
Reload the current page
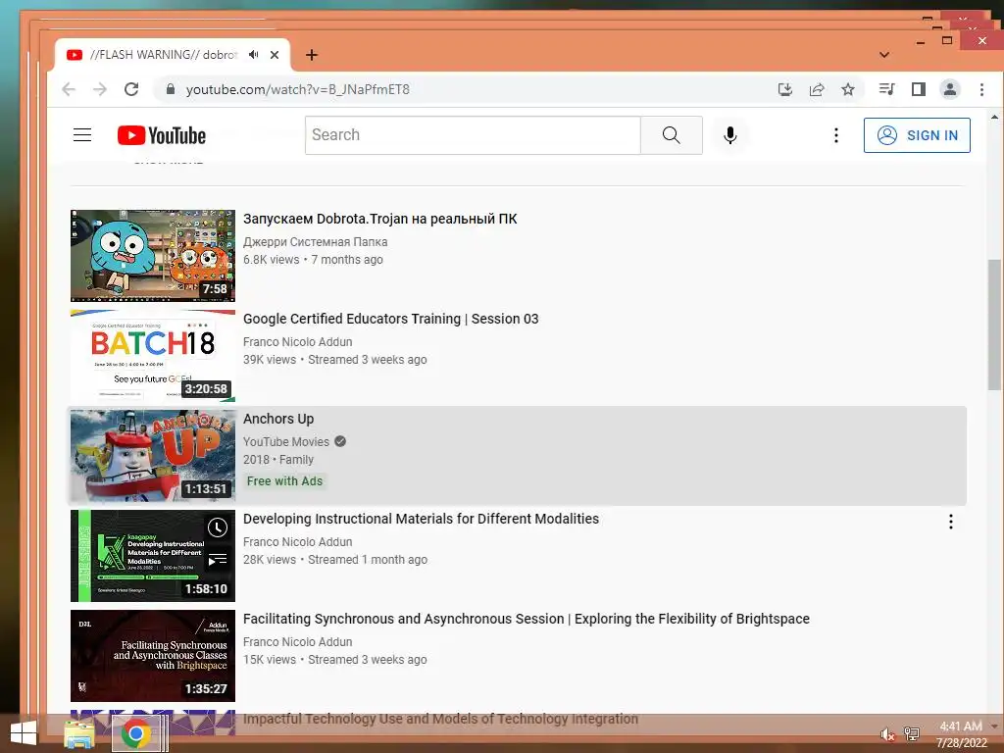(x=131, y=89)
